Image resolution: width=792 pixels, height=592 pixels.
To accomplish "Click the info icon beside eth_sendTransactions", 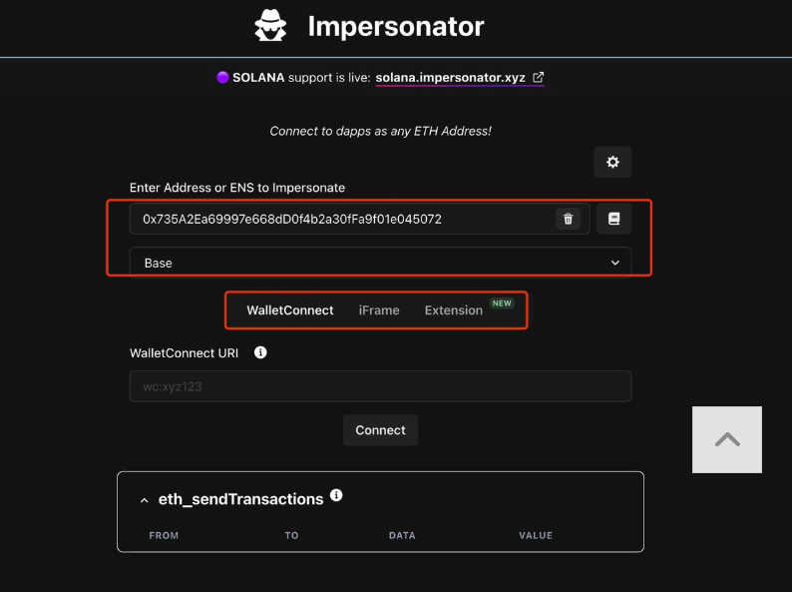I will click(x=336, y=495).
